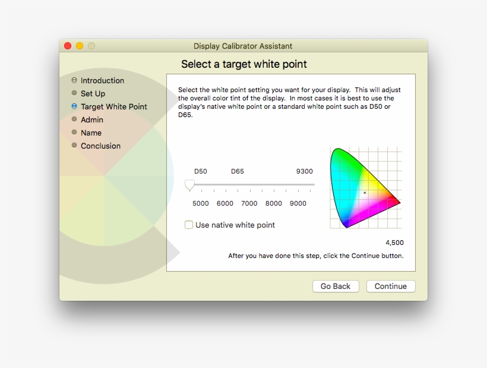The image size is (487, 368).
Task: Select the blue Target White Point bullet
Action: click(x=74, y=106)
